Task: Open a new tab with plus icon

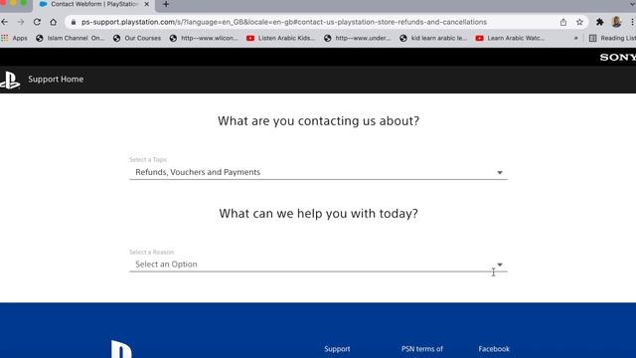Action: click(166, 4)
